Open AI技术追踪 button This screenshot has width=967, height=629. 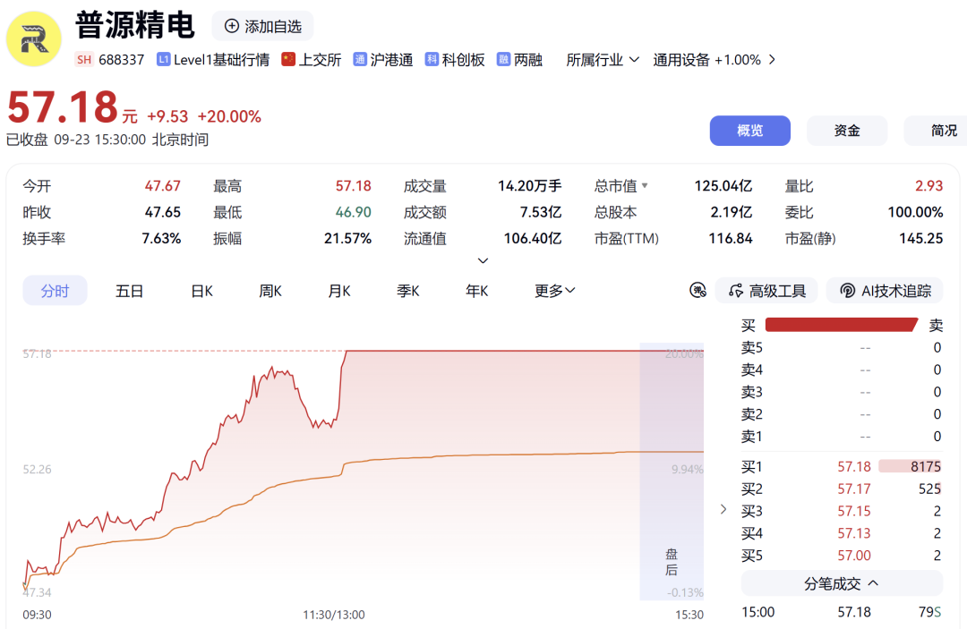coord(885,291)
